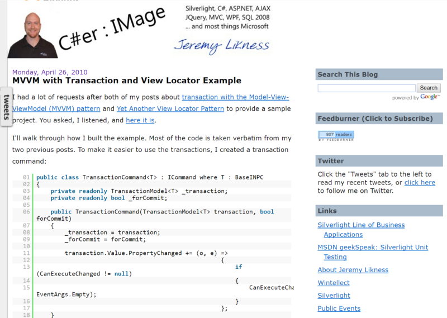
Task: Open the vertical tweets side tab
Action: pos(6,107)
